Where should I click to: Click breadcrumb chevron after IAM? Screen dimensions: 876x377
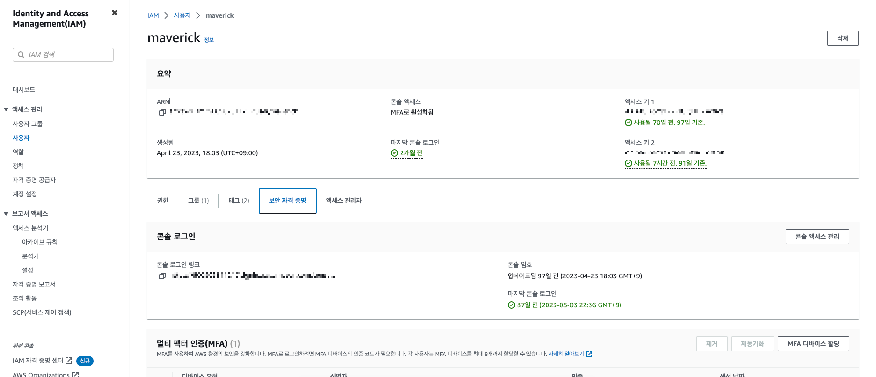[x=166, y=15]
